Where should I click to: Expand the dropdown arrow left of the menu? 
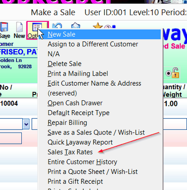point(26,124)
